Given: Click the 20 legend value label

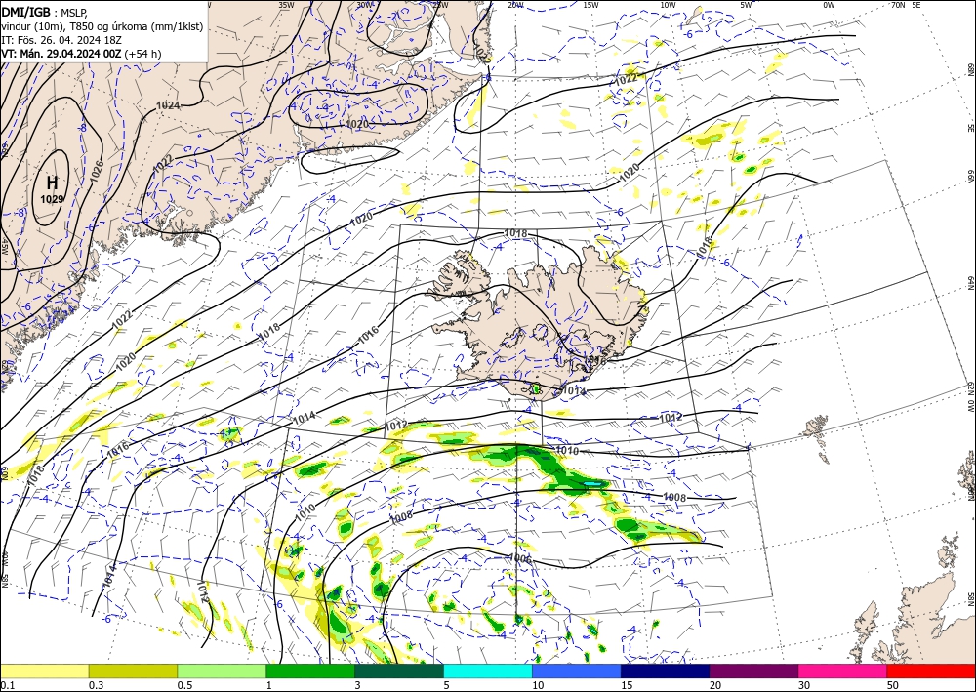Looking at the screenshot, I should [x=715, y=685].
